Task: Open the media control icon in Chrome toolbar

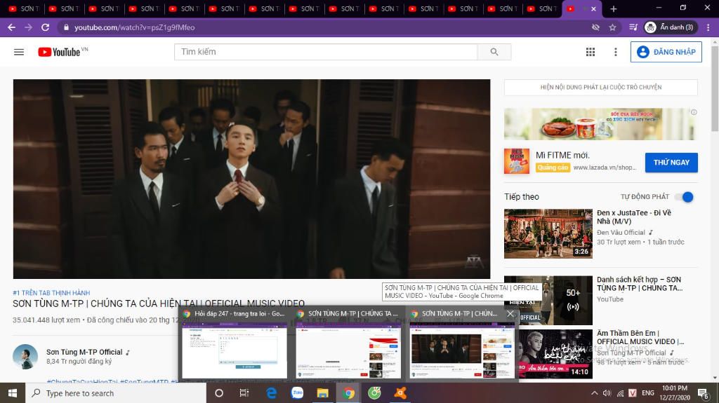Action: pyautogui.click(x=633, y=27)
